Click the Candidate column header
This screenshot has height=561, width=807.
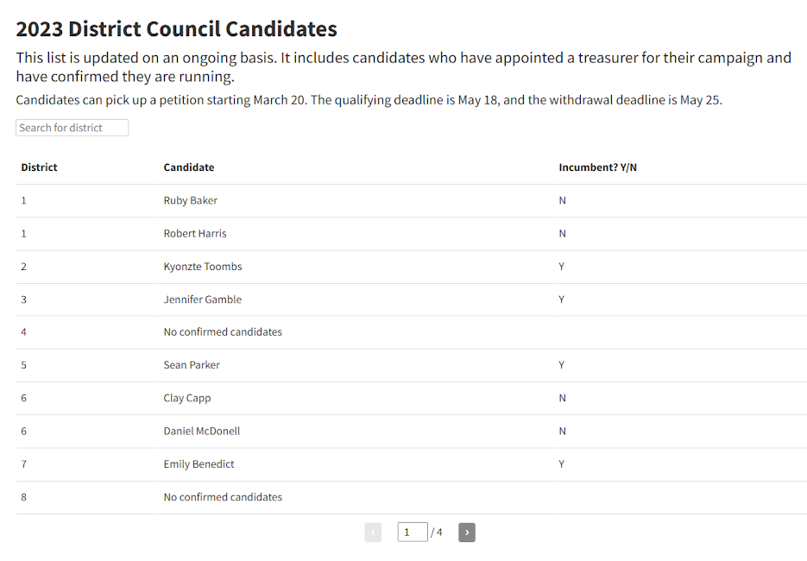189,167
